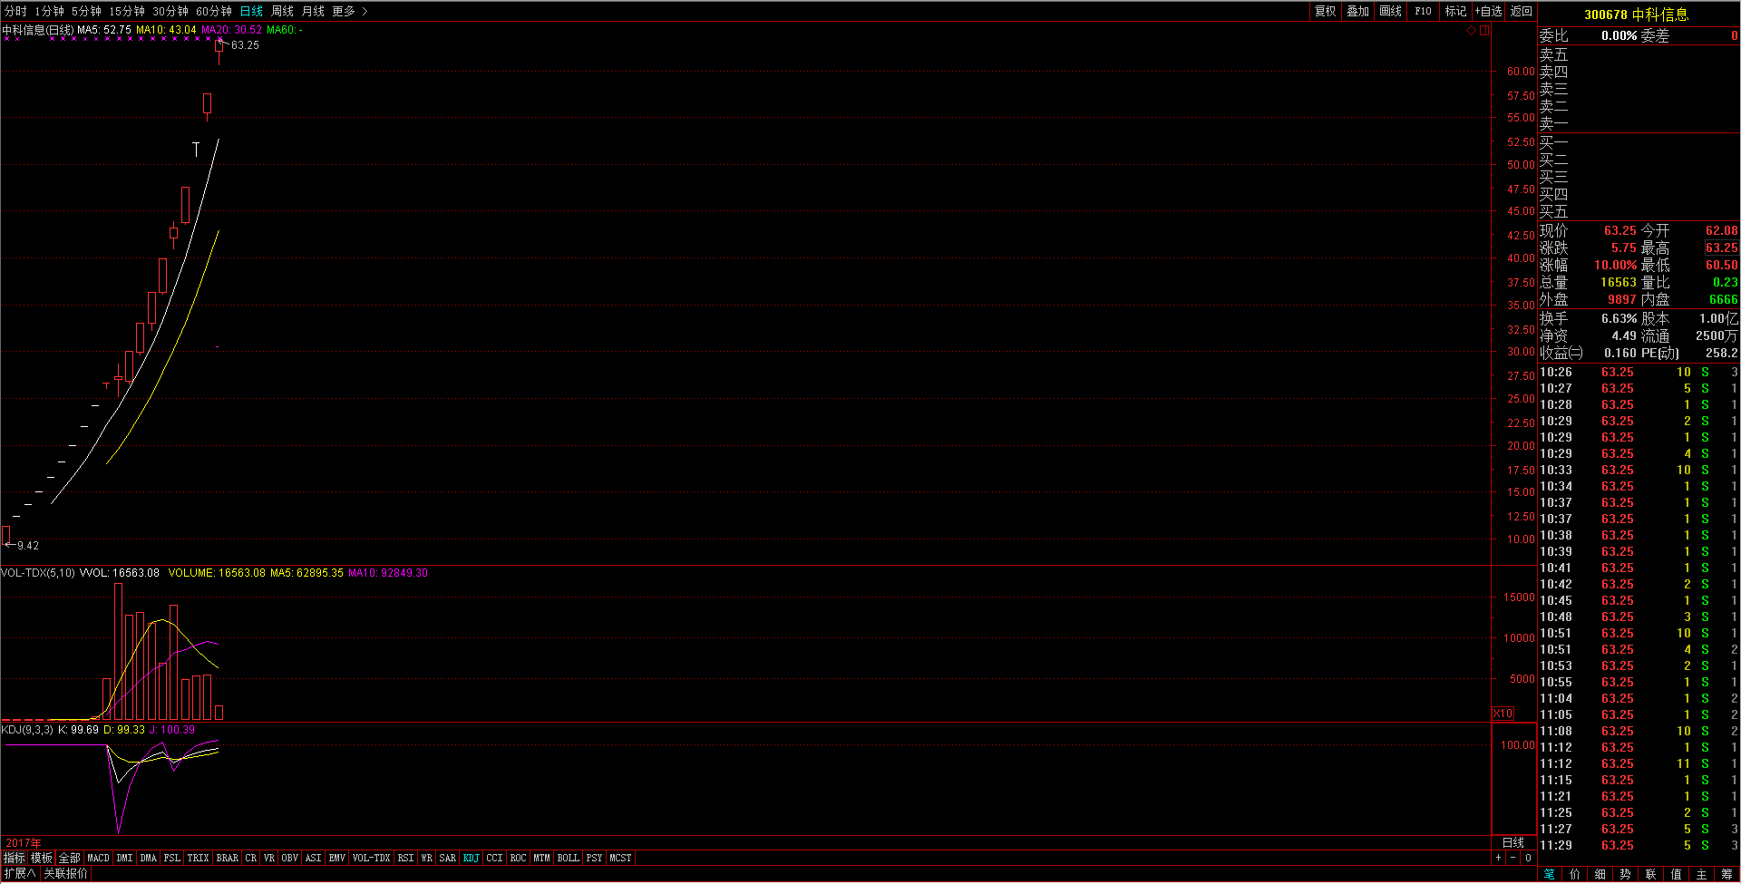Expand the 更多 timeframe options
Image resolution: width=1741 pixels, height=884 pixels.
[349, 11]
